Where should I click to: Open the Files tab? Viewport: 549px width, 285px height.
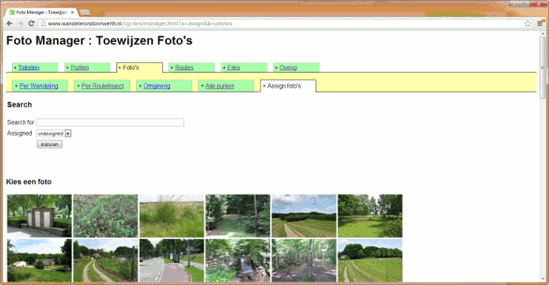click(233, 67)
